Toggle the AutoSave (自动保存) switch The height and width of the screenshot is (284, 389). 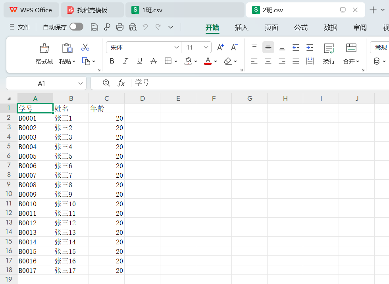76,27
